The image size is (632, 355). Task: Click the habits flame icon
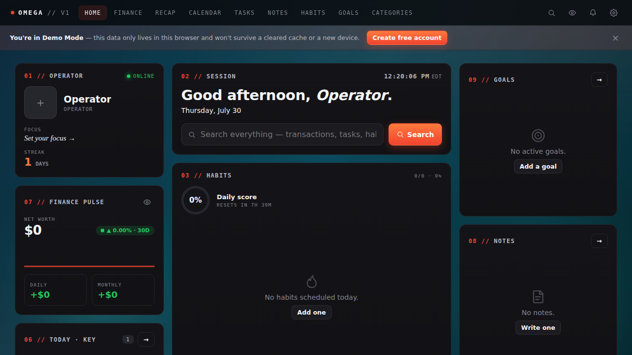coord(312,282)
